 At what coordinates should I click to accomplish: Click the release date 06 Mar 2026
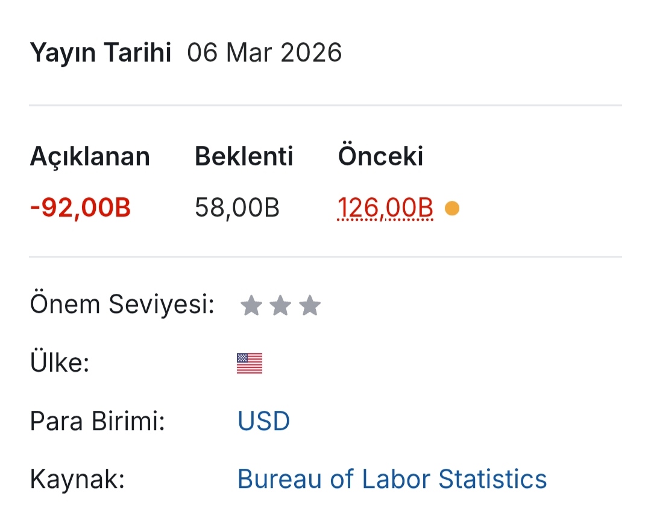pyautogui.click(x=264, y=53)
